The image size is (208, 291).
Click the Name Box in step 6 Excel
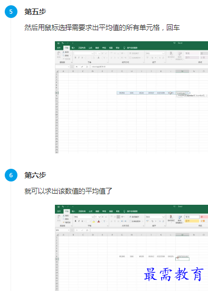tap(62, 230)
